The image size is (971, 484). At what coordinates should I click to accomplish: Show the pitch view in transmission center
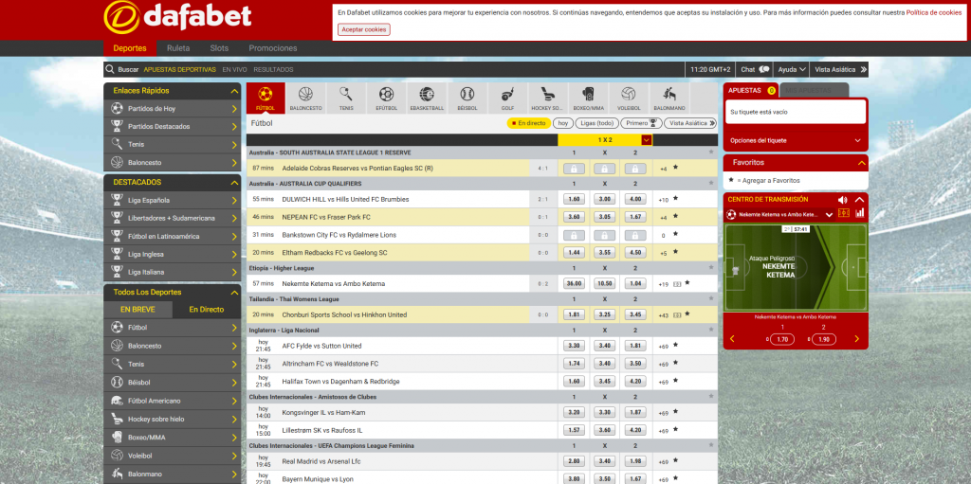tap(843, 213)
